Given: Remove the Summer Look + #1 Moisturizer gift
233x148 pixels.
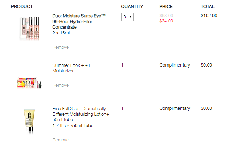Looking at the screenshot, I should pos(61,85).
